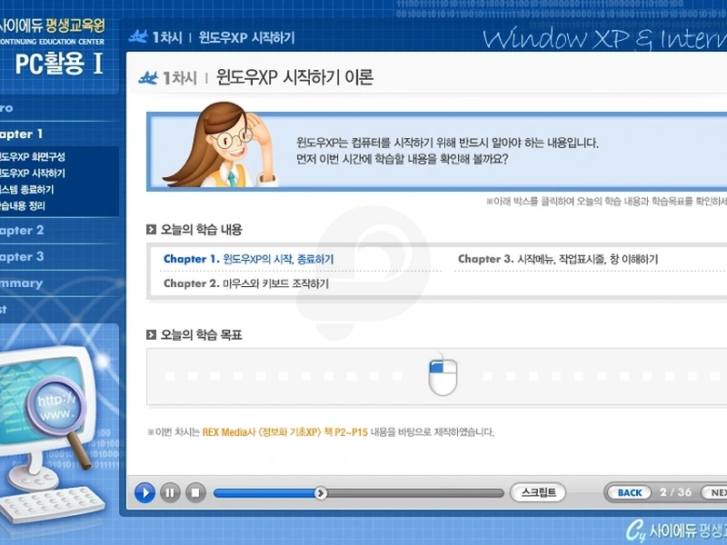
Task: Click the progress bar slider handle
Action: click(x=320, y=493)
